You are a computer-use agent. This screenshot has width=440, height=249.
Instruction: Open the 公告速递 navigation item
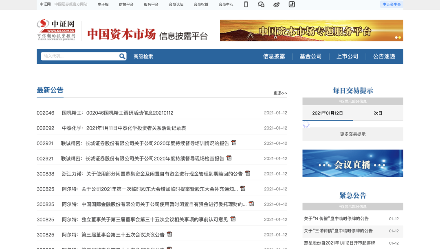coord(384,56)
